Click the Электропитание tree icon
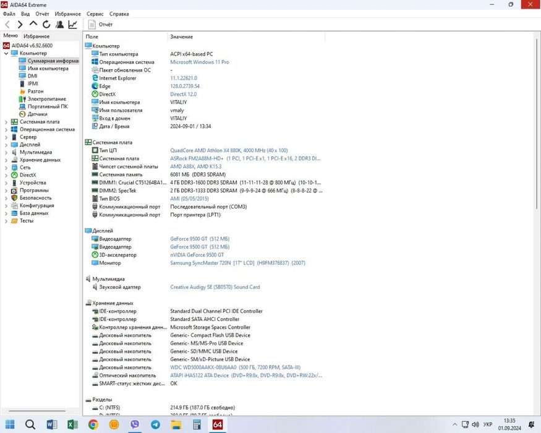Image resolution: width=541 pixels, height=433 pixels. tap(22, 99)
